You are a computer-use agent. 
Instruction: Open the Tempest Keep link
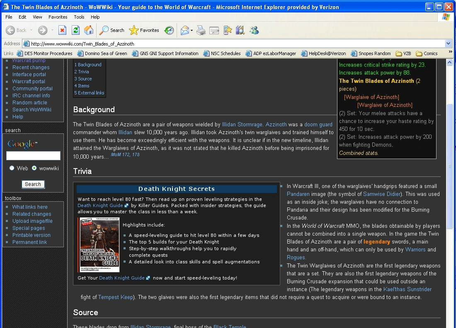(115, 297)
